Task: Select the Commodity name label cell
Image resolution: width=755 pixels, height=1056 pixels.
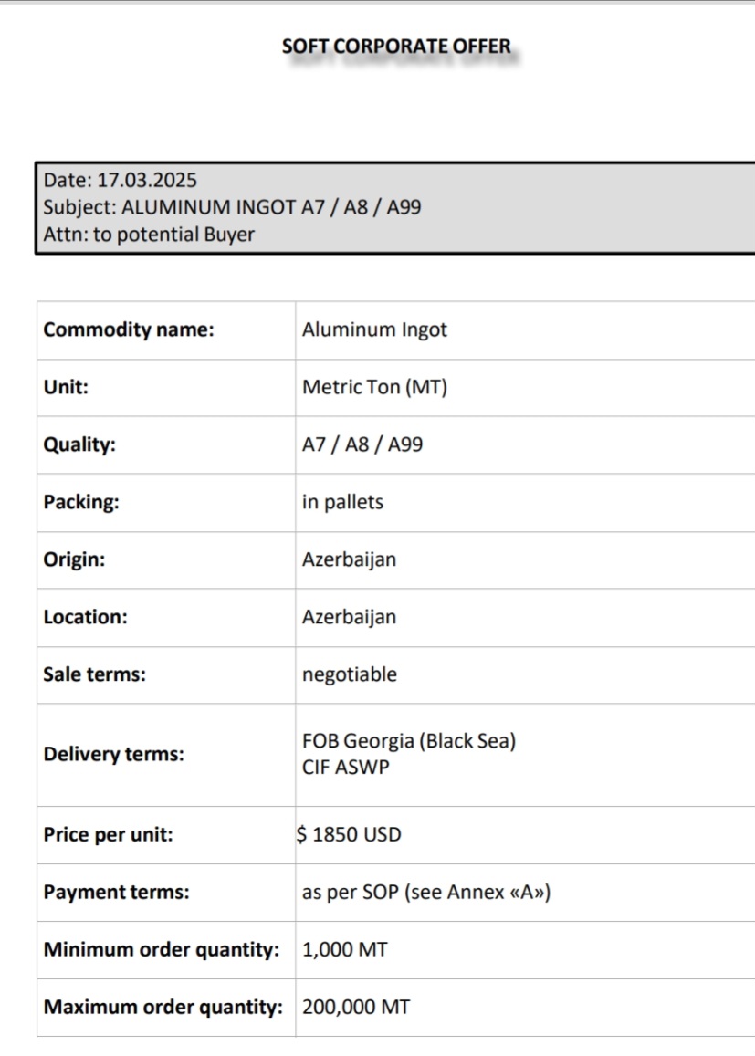Action: tap(166, 330)
